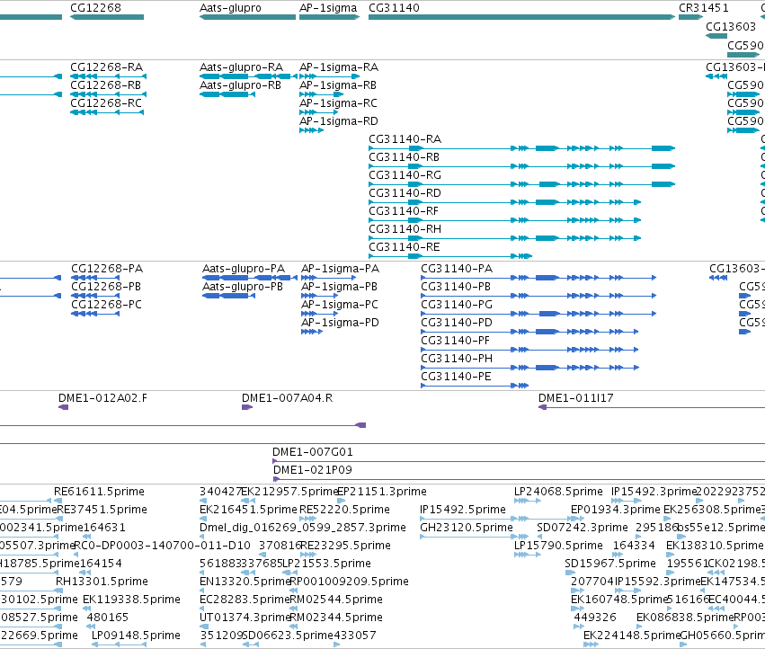This screenshot has height=649, width=765.
Task: Open transcript AP-1sigma-RD
Action: pos(339,121)
